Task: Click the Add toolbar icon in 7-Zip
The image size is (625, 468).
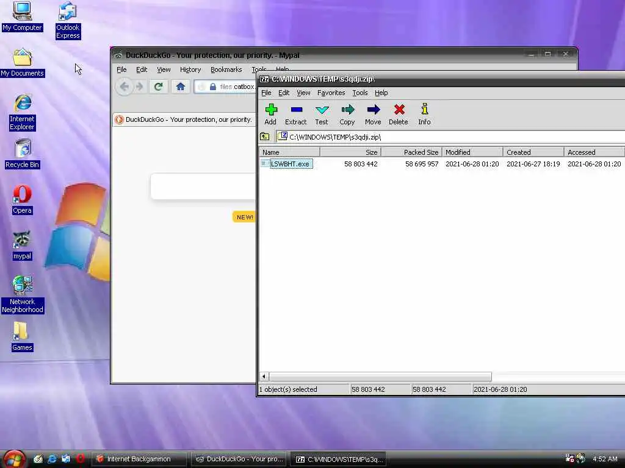Action: click(271, 114)
